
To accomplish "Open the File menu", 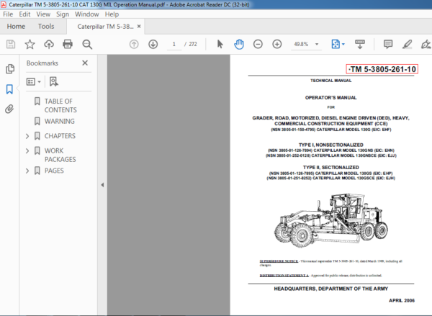I will pyautogui.click(x=8, y=14).
